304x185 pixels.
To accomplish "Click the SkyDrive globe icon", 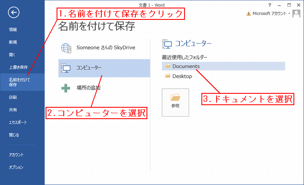I will pos(66,48).
